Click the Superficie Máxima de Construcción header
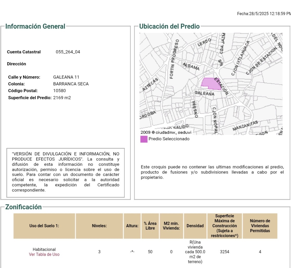The height and width of the screenshot is (268, 291). coord(224,226)
